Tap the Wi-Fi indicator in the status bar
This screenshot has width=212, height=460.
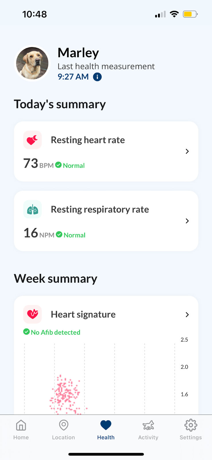click(174, 14)
